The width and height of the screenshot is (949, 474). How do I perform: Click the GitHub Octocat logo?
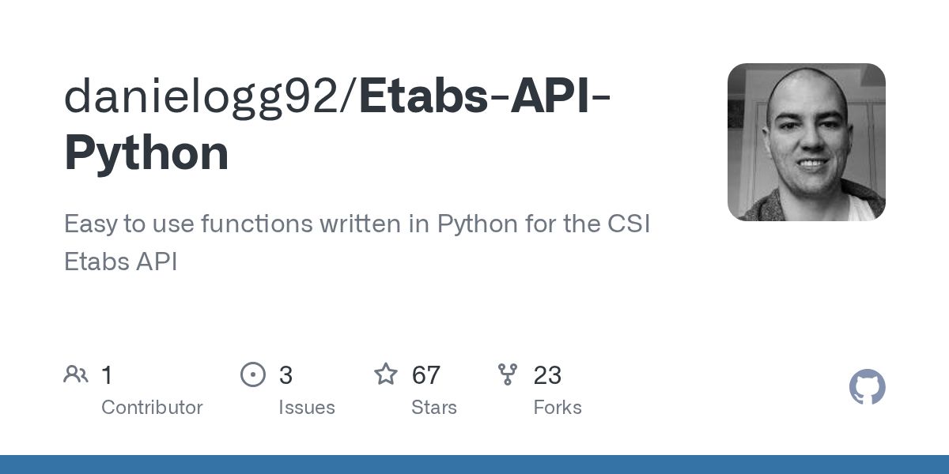[868, 388]
